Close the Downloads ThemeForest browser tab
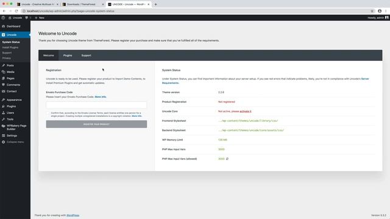The width and height of the screenshot is (390, 219). pyautogui.click(x=103, y=4)
